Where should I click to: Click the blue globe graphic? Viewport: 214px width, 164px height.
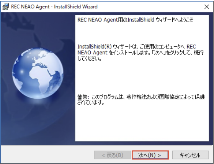coord(38,73)
